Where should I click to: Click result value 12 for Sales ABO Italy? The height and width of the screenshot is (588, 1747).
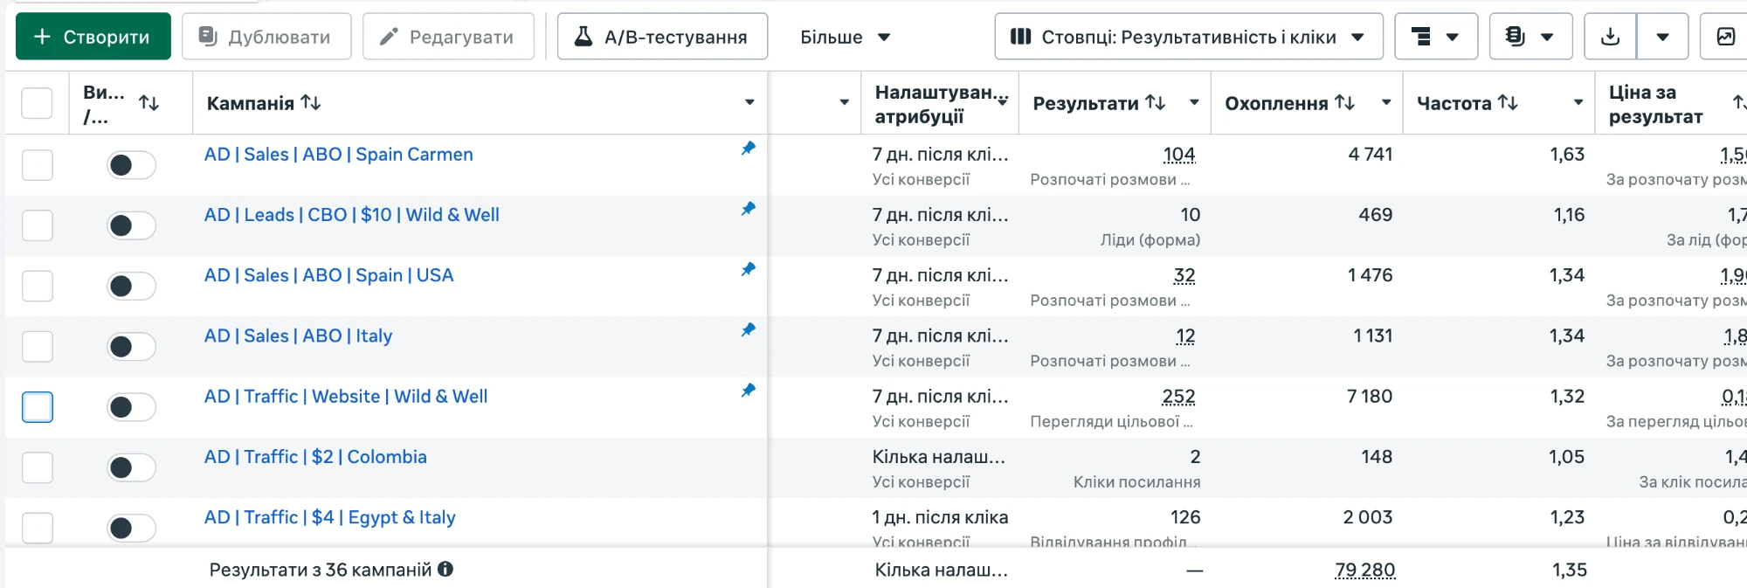coord(1185,336)
